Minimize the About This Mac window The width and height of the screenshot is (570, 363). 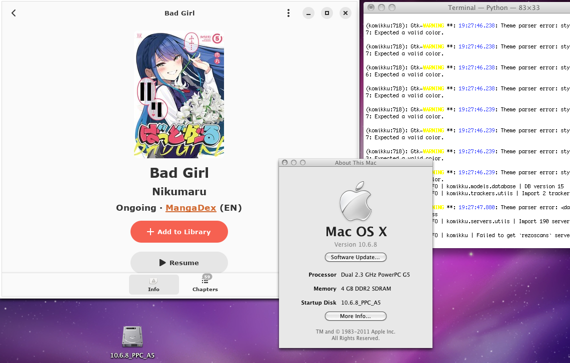293,163
